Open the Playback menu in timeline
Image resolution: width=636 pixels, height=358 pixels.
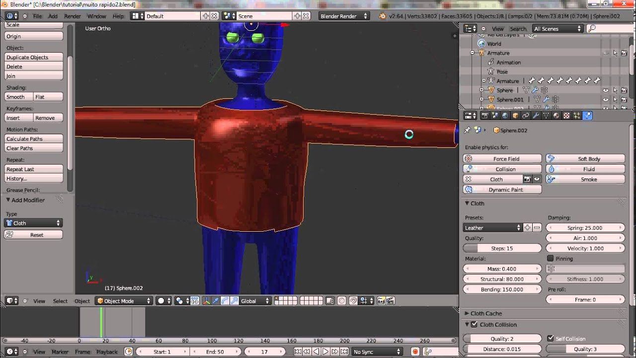click(107, 352)
